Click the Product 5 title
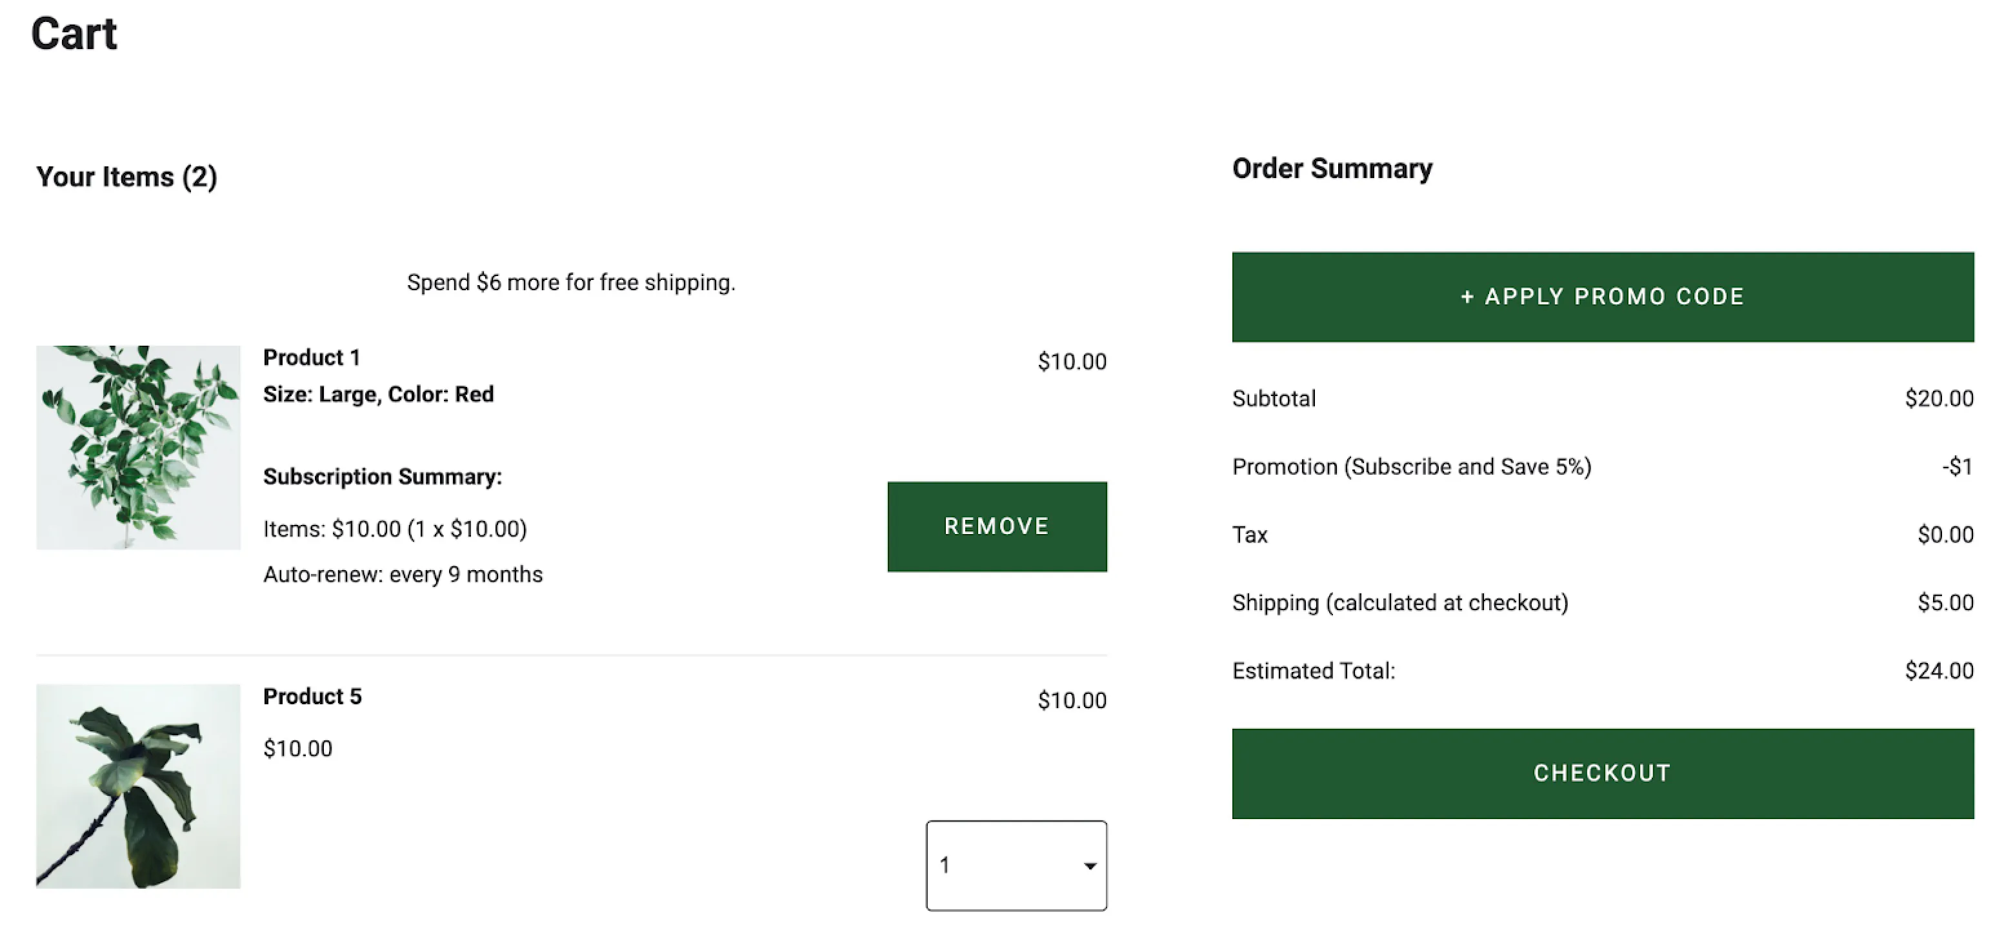Viewport: 2004px width, 930px height. click(313, 697)
